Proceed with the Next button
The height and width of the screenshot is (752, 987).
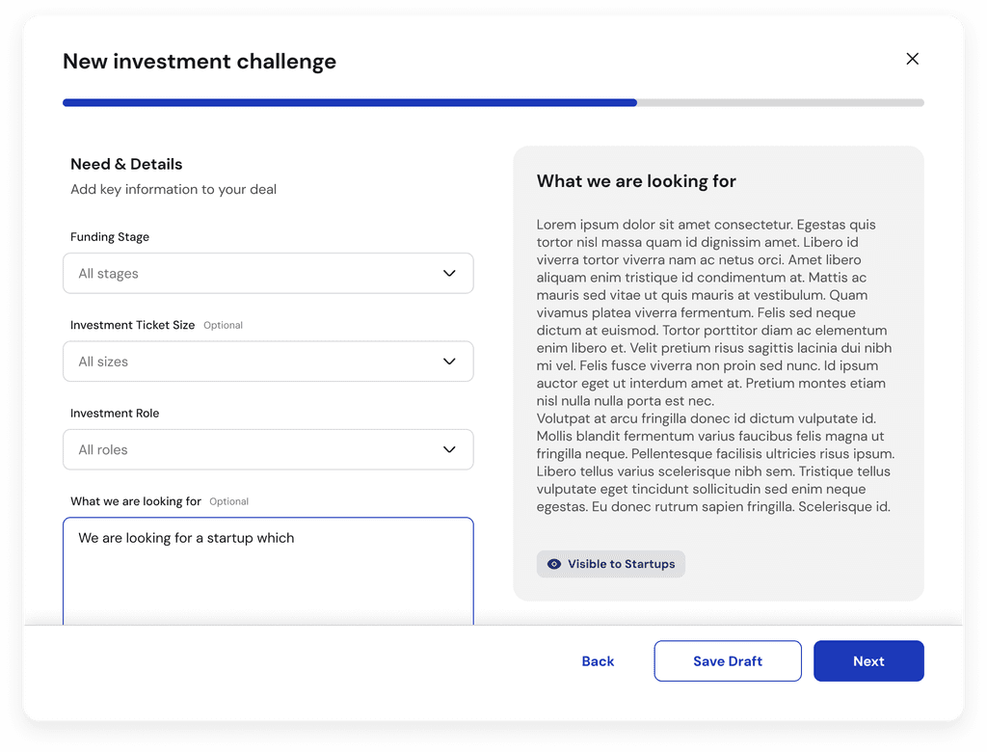point(868,661)
